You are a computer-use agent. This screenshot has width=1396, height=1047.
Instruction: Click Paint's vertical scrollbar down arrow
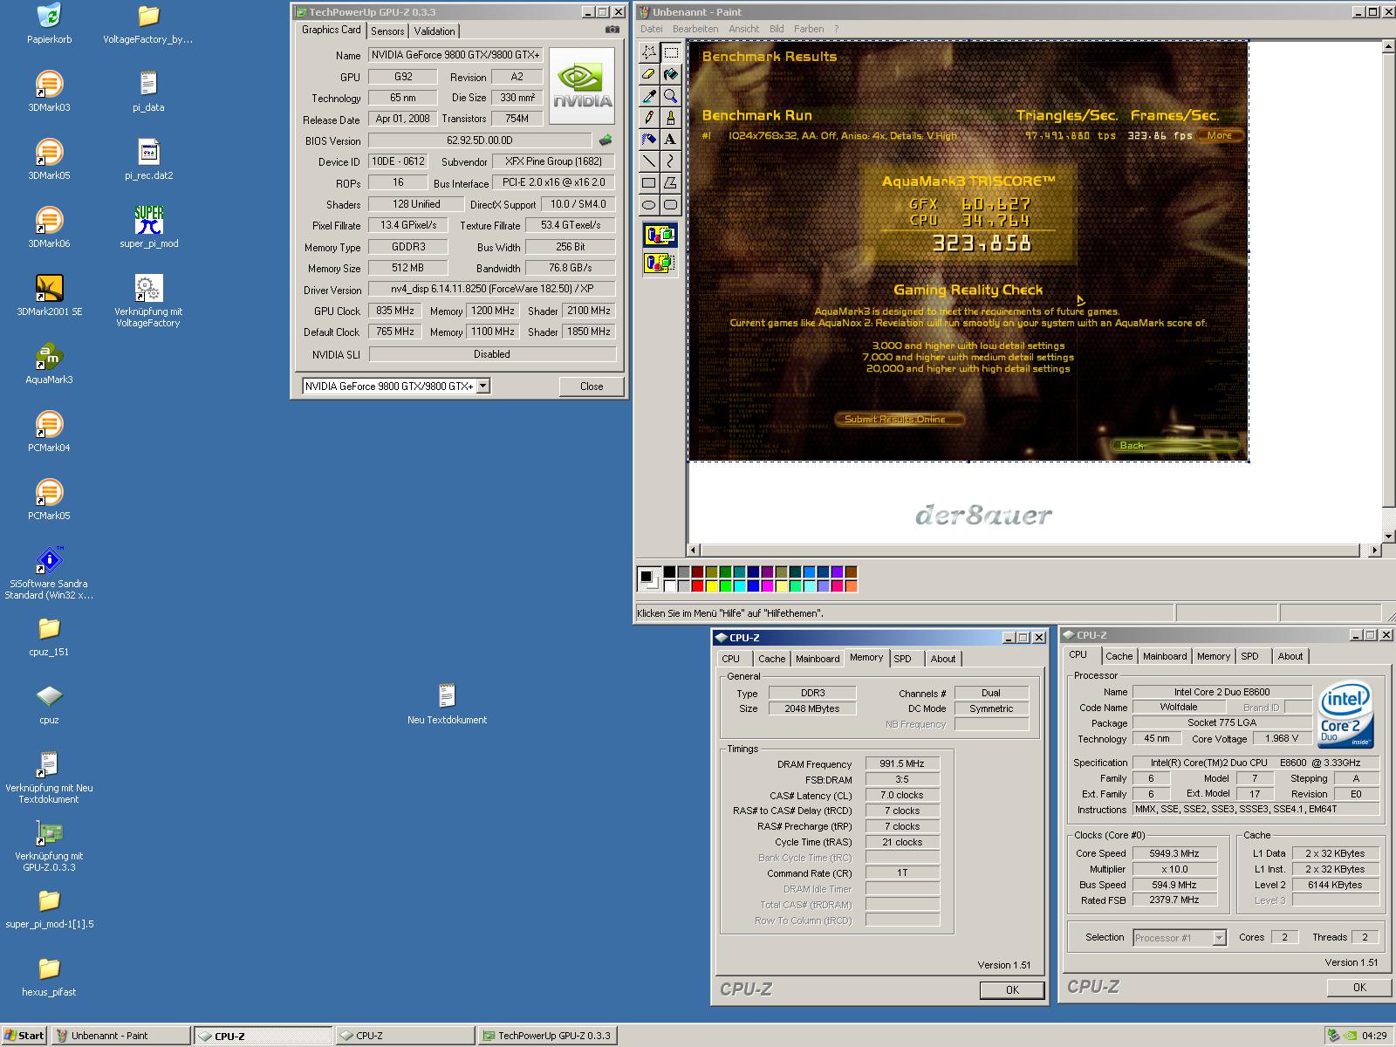click(1389, 536)
